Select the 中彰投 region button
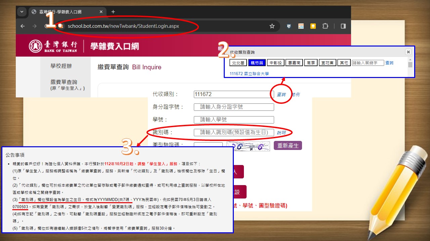Screen dimensions: 430x241 275,63
